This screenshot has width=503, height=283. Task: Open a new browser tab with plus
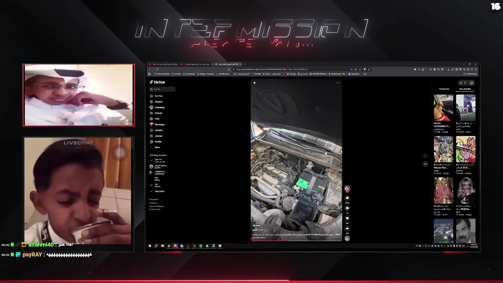245,64
